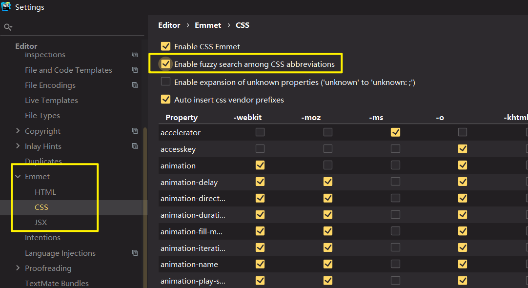Click the WebStorm logo in the title bar
The image size is (528, 288).
pyautogui.click(x=6, y=6)
